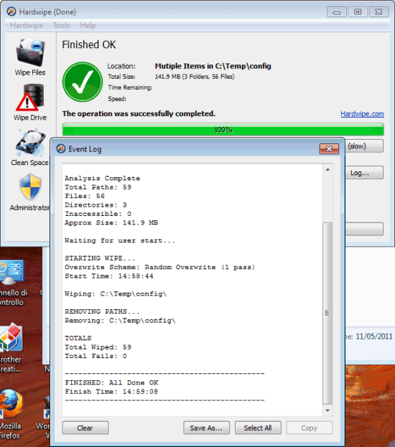The image size is (395, 447).
Task: Click the scrollbar up arrow in log
Action: [x=327, y=169]
